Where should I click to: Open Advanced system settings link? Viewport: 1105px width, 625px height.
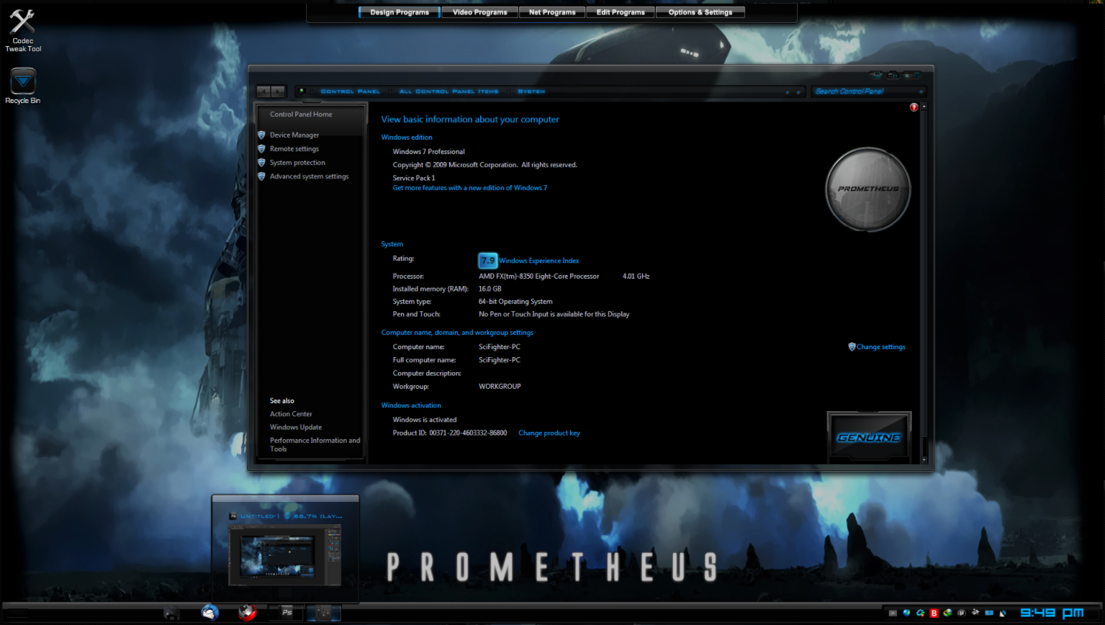[x=309, y=176]
